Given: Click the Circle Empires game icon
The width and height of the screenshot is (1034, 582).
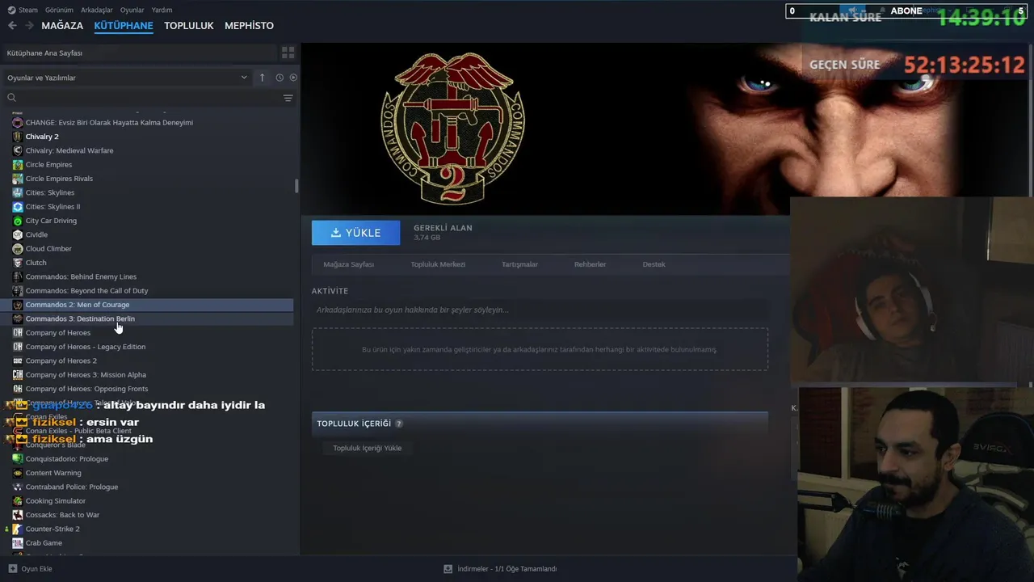Looking at the screenshot, I should pos(18,165).
